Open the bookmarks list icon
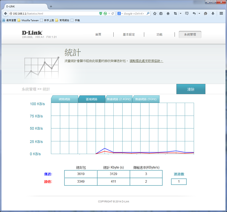Screen dimensions: 227x212 pyautogui.click(x=161, y=14)
